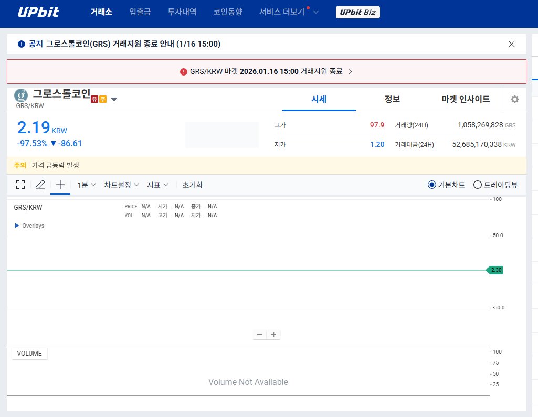This screenshot has width=538, height=417.
Task: Select the 트레이딩뷰 radio button
Action: click(478, 185)
